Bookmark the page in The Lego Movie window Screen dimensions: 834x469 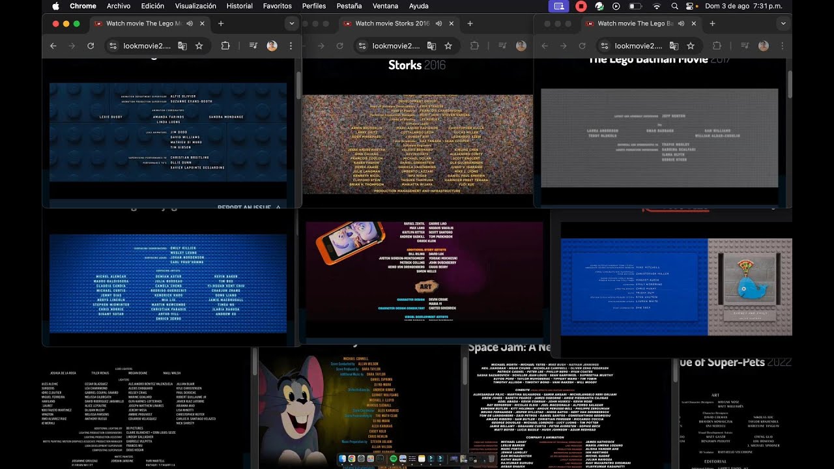[x=199, y=46]
